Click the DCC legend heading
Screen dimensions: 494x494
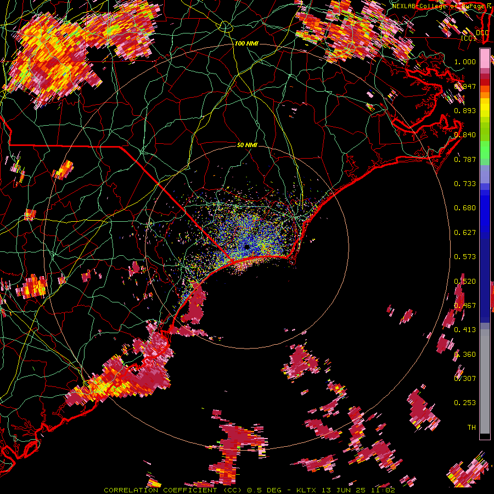[x=482, y=32]
